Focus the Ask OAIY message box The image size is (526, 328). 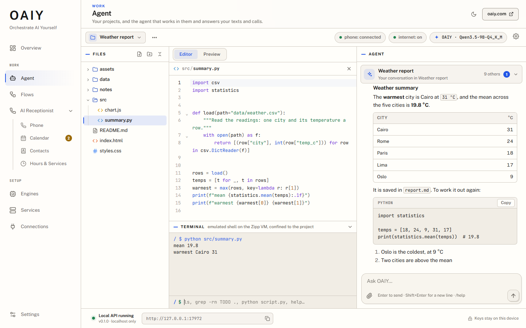pyautogui.click(x=441, y=281)
